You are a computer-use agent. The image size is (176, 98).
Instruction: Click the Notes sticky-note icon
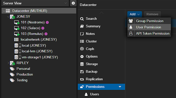pos(82,34)
